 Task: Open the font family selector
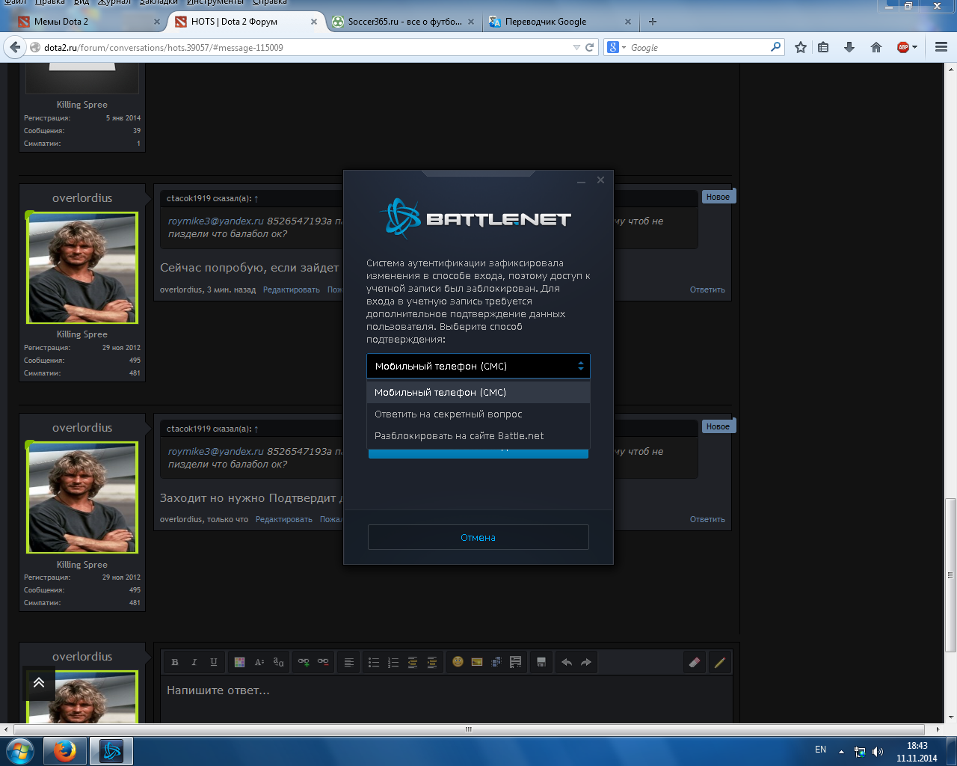tap(278, 662)
